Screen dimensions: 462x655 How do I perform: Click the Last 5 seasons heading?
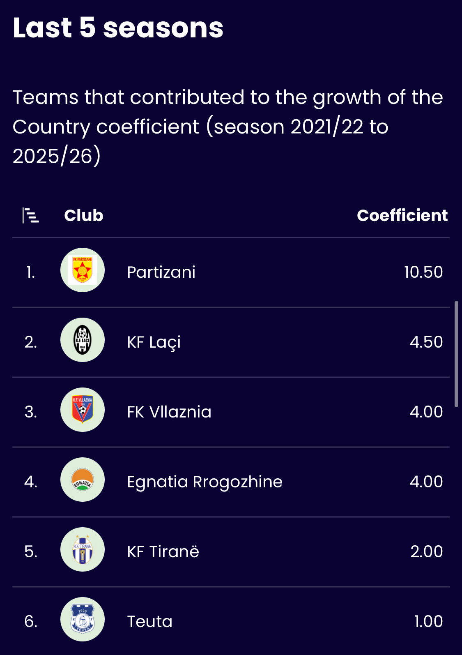[118, 28]
